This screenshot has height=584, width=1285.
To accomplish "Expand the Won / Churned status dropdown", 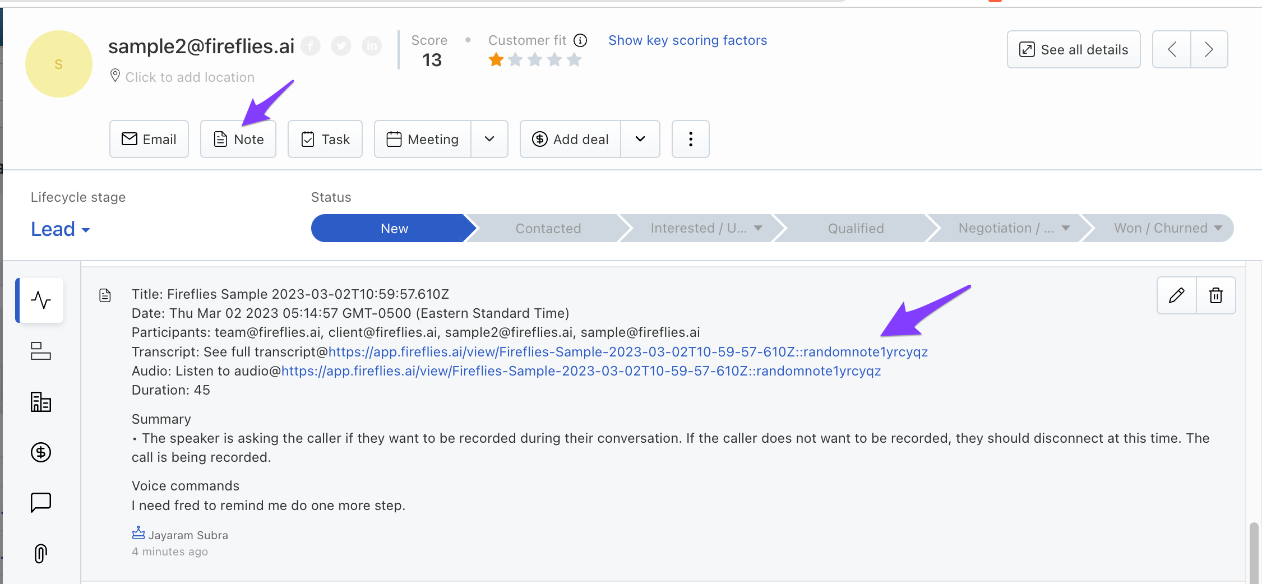I will pos(1218,228).
